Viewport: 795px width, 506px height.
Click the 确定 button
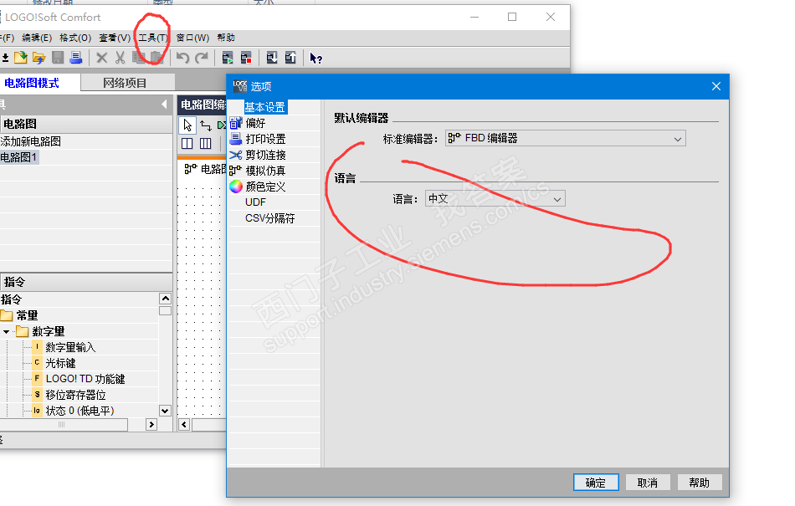(x=596, y=483)
